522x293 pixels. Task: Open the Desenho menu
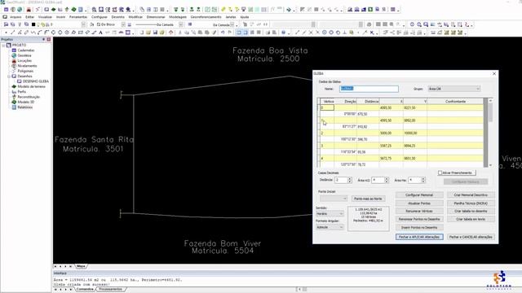[x=117, y=17]
